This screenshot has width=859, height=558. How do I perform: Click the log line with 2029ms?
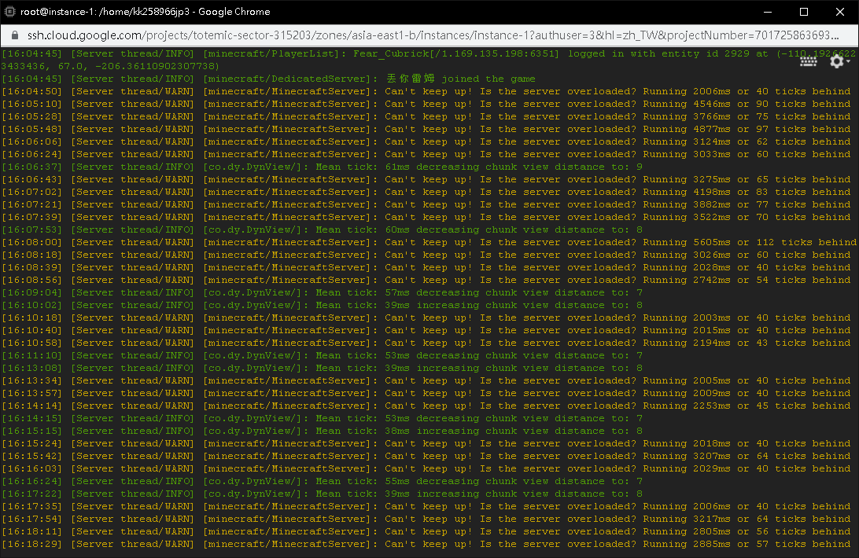(426, 469)
